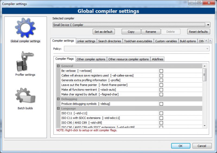Click the Profiler settings label
The image size is (217, 153).
coord(25,75)
